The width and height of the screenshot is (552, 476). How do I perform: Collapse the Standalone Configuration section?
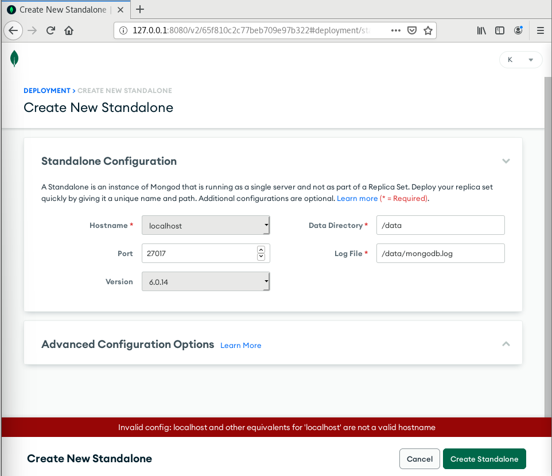pyautogui.click(x=506, y=161)
